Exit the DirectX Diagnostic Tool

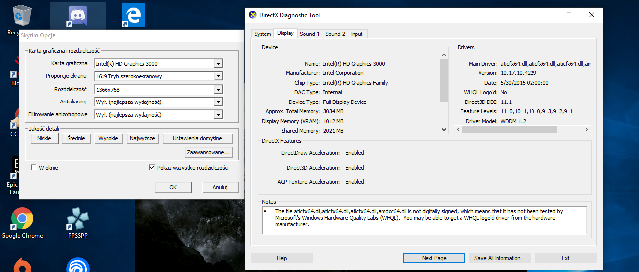click(x=566, y=258)
